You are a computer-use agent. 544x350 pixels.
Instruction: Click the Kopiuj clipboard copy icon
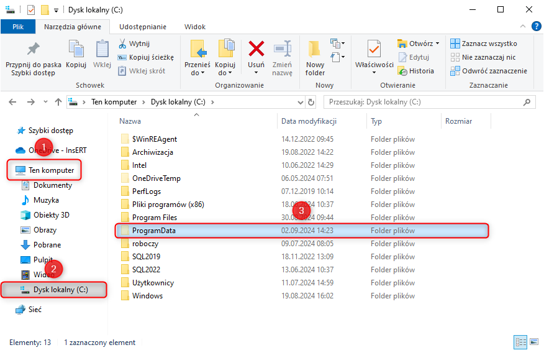76,48
